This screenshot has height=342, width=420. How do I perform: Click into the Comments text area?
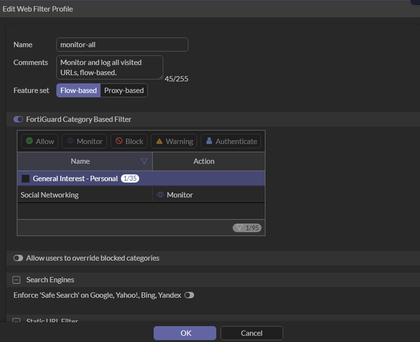pyautogui.click(x=109, y=67)
